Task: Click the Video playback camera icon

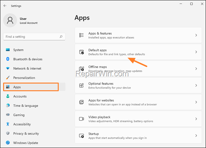Action: pos(81,119)
